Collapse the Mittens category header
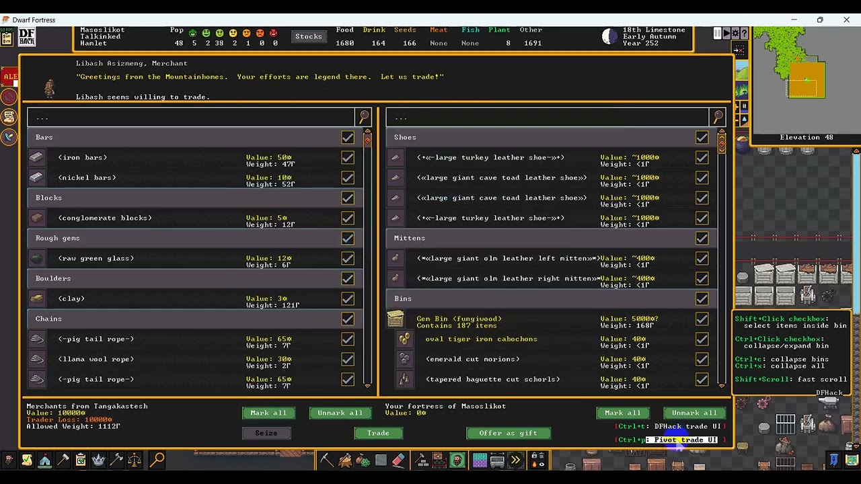The width and height of the screenshot is (861, 484). point(552,238)
